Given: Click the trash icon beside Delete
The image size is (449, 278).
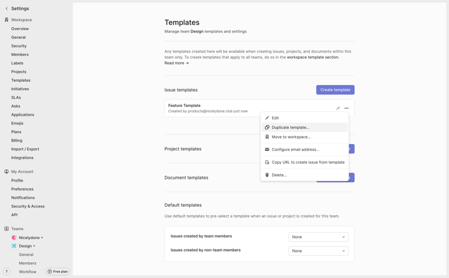Looking at the screenshot, I should click(x=267, y=175).
